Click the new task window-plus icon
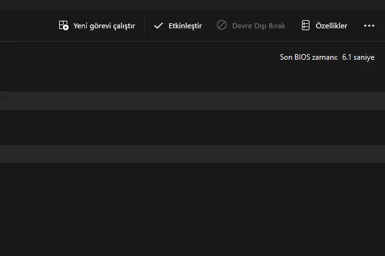Image resolution: width=385 pixels, height=256 pixels. point(64,26)
